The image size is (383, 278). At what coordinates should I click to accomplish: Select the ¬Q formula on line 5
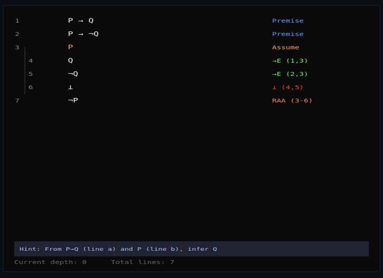click(72, 74)
